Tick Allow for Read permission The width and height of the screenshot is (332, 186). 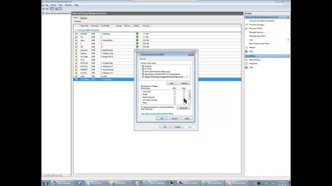(175, 103)
